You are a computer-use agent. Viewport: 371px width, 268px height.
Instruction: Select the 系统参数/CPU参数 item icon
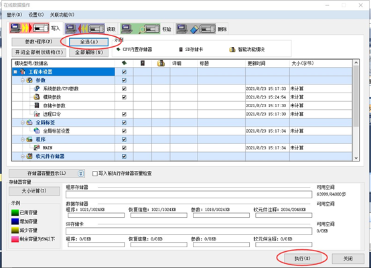pos(37,88)
